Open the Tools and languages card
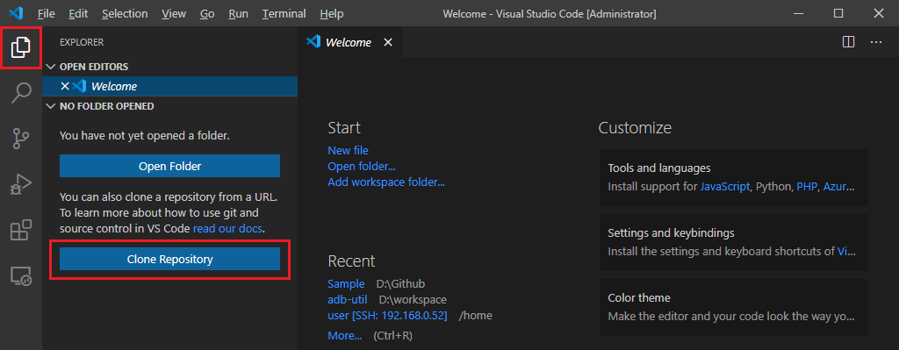The width and height of the screenshot is (899, 350). 734,177
